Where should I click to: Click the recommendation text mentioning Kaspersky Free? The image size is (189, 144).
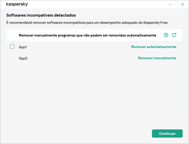(x=87, y=22)
